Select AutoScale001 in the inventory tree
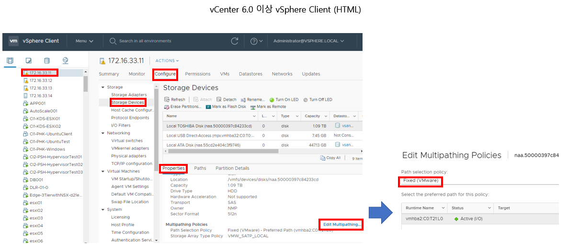This screenshot has height=244, width=568. [x=40, y=111]
